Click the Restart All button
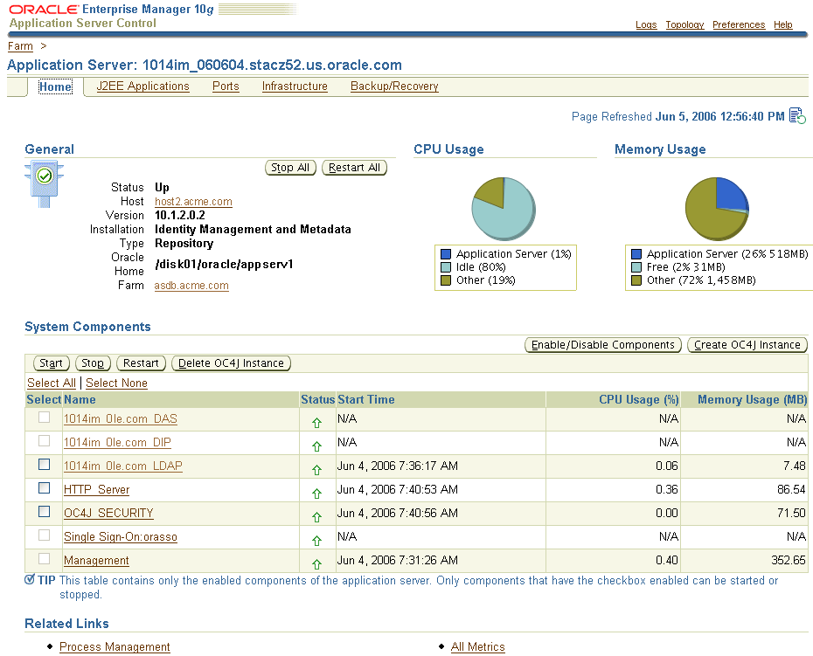The image size is (813, 656). (x=354, y=168)
